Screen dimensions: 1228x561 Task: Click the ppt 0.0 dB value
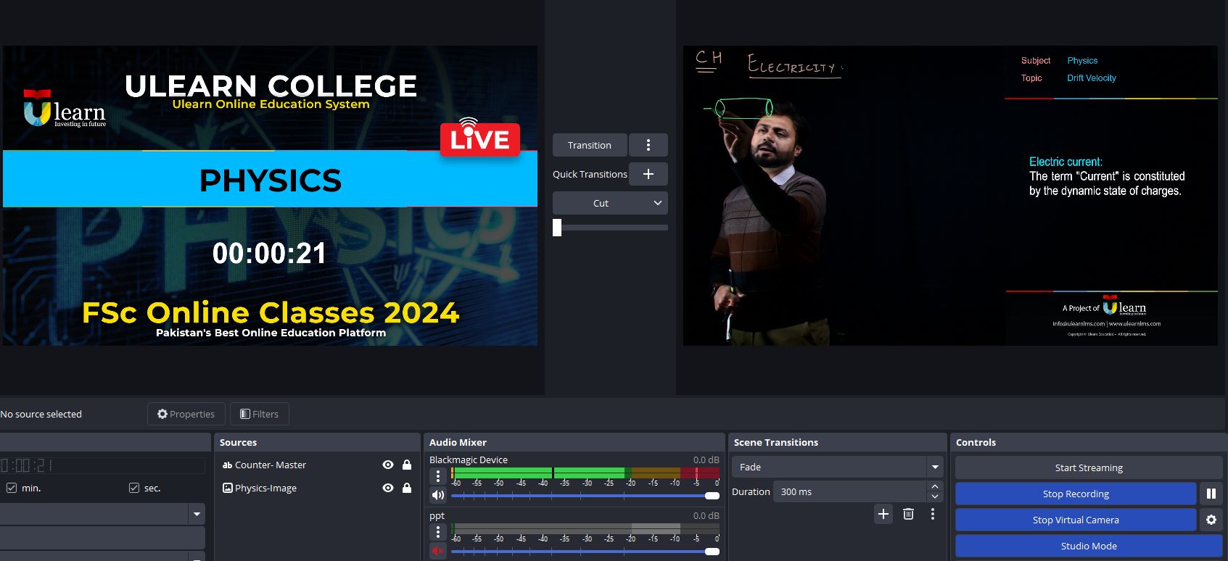pos(706,515)
